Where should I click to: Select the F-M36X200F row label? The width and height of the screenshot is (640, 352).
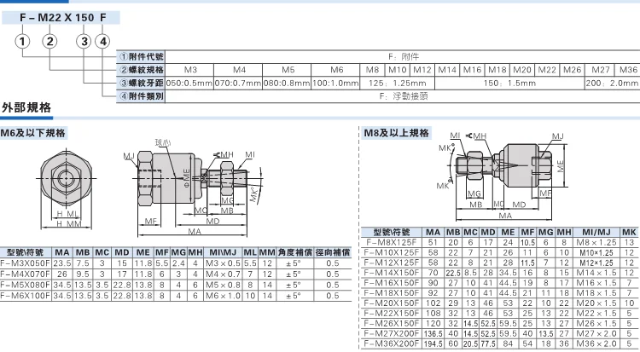coord(391,343)
